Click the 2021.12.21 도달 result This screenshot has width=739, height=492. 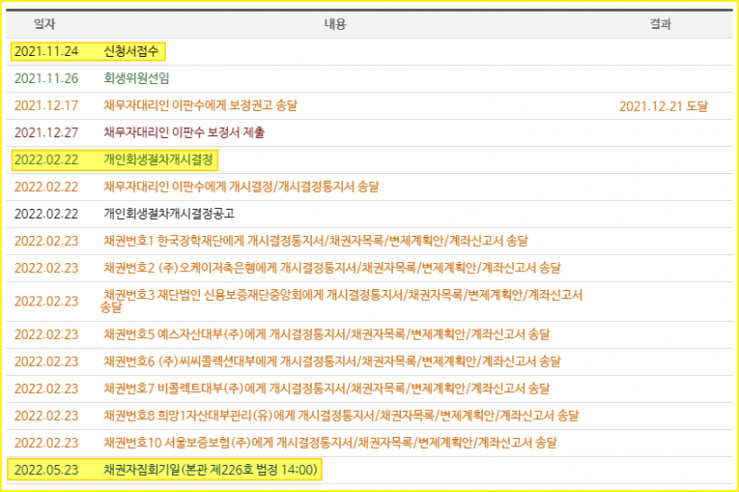[663, 106]
